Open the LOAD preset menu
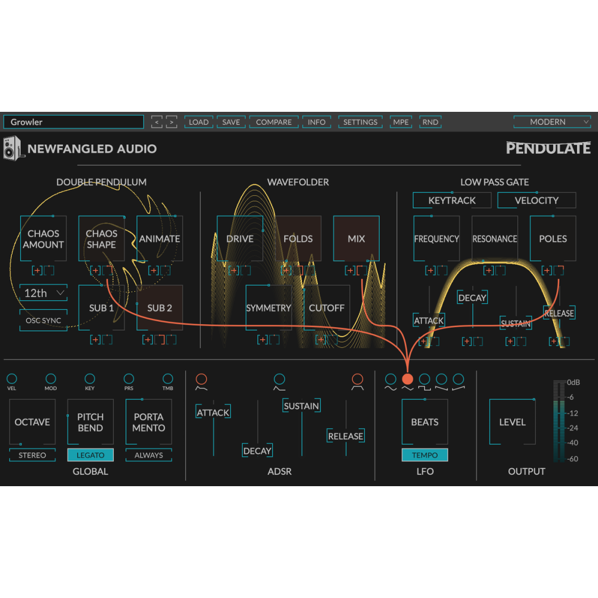Viewport: 598px width, 598px height. (x=199, y=122)
